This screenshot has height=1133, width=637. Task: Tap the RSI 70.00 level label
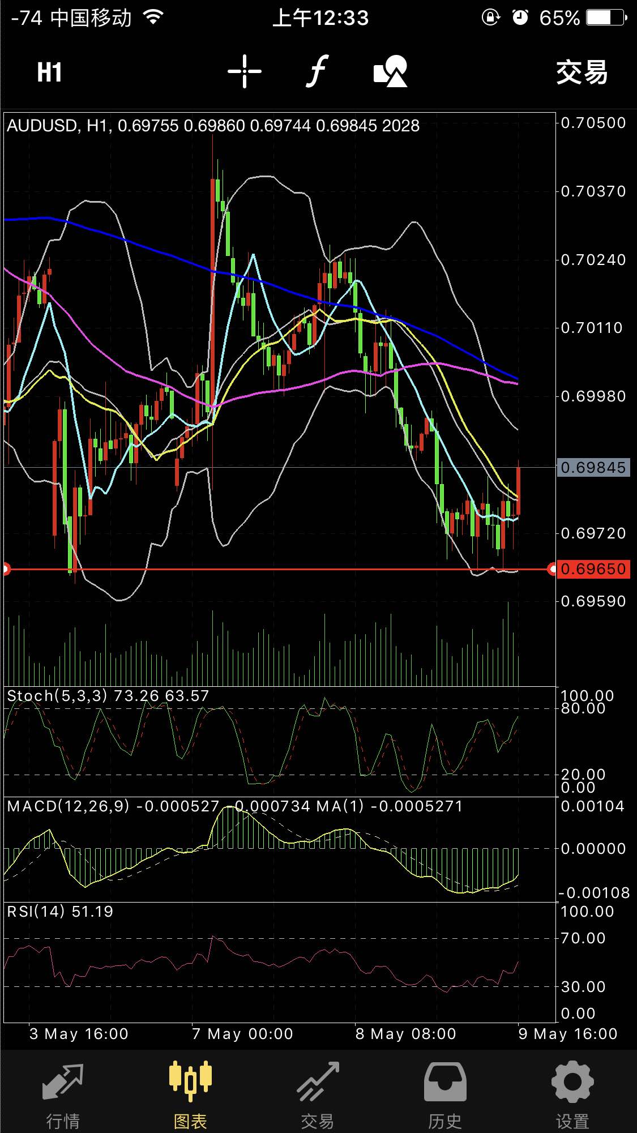click(583, 938)
